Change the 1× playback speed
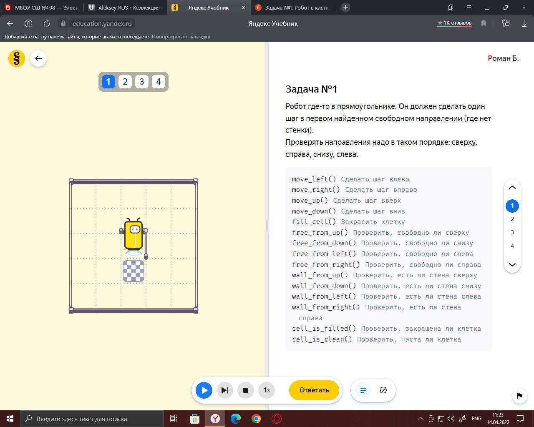534x427 pixels. pos(267,390)
